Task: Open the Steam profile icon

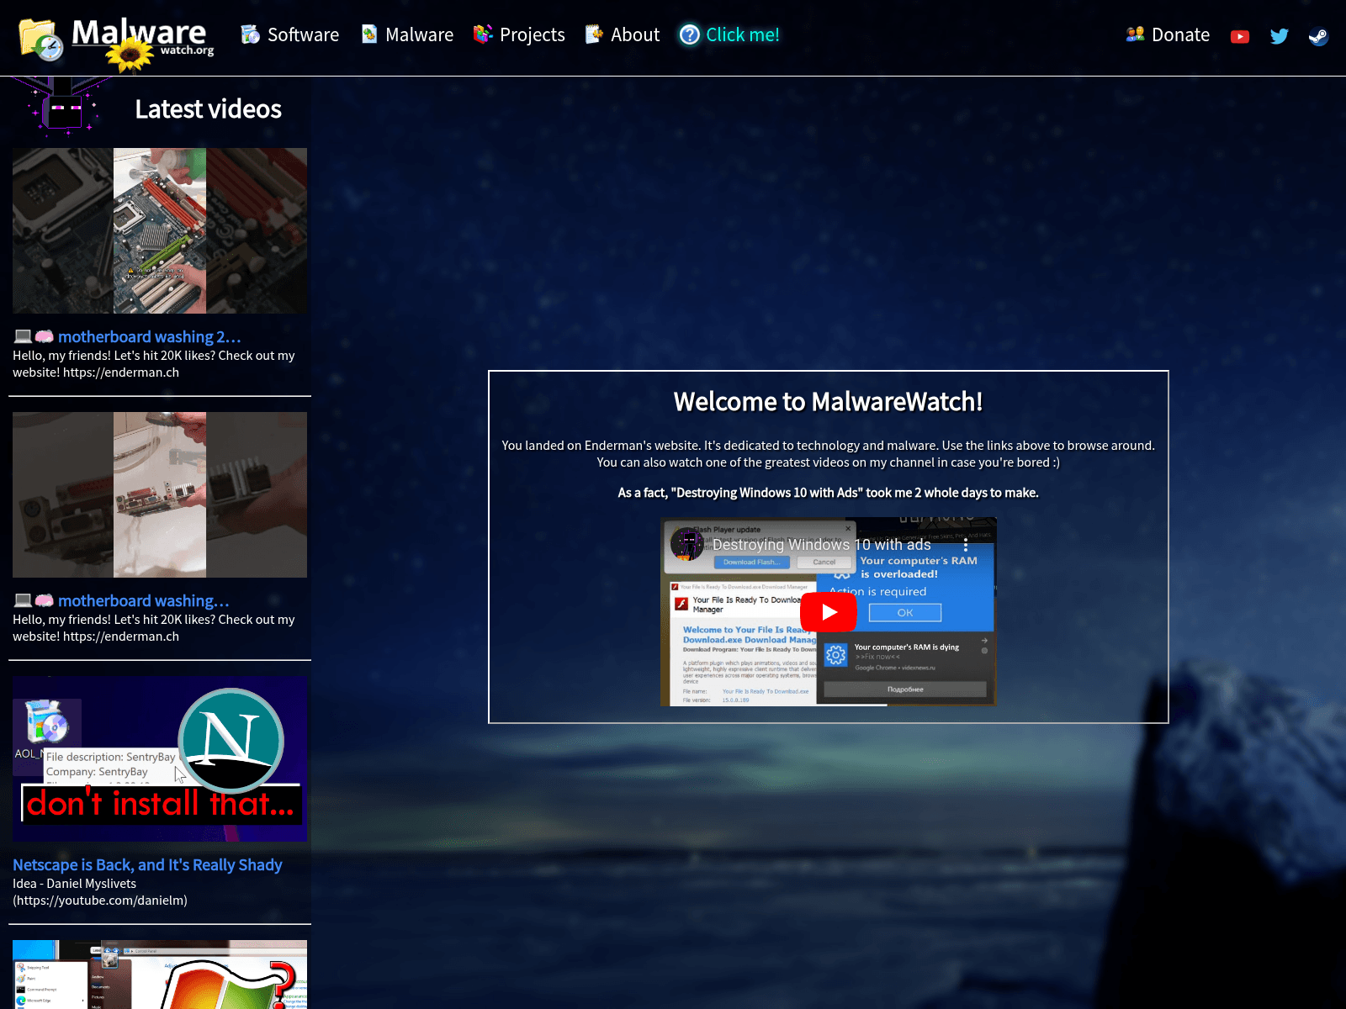Action: (x=1318, y=36)
